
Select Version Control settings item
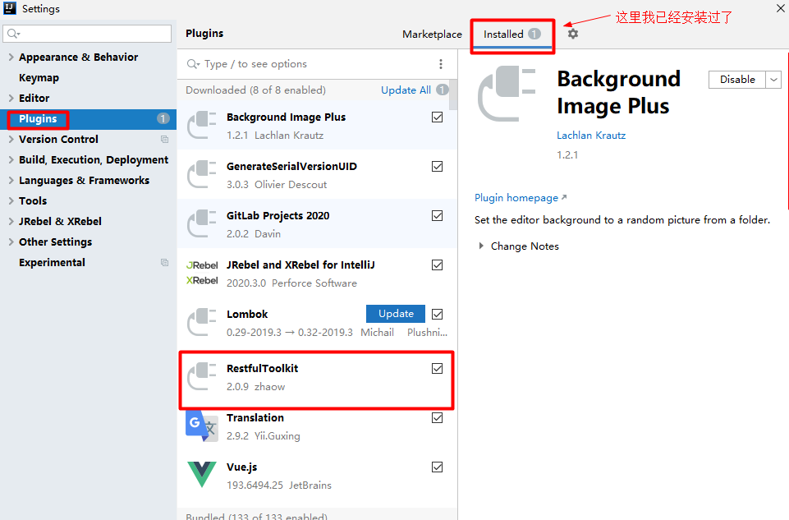[x=58, y=140]
